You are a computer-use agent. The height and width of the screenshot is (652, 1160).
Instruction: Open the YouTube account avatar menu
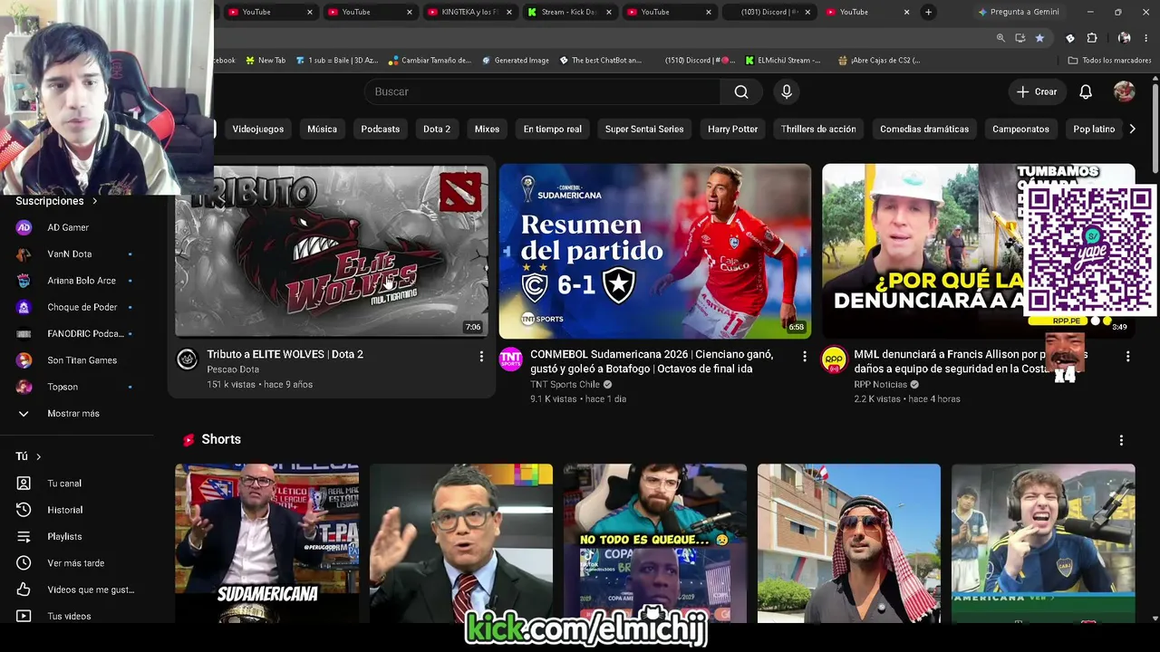pos(1124,91)
